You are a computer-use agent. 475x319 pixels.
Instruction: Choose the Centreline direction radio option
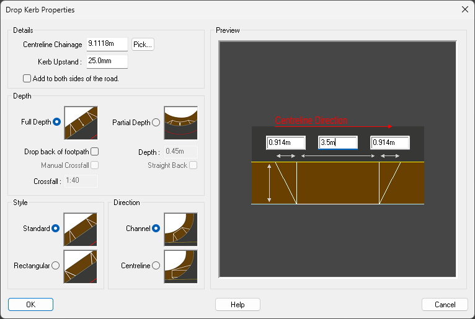[156, 266]
